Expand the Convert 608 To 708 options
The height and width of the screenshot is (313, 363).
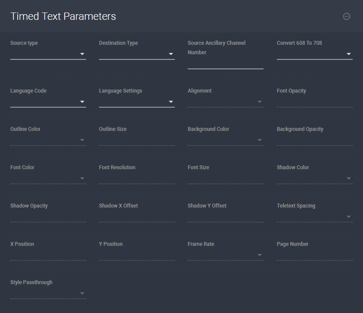click(x=349, y=54)
